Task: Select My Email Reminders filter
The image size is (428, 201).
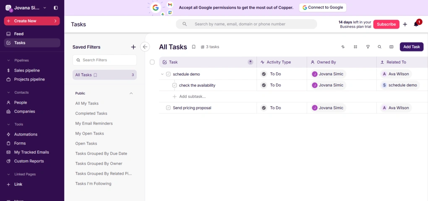Action: click(x=94, y=124)
